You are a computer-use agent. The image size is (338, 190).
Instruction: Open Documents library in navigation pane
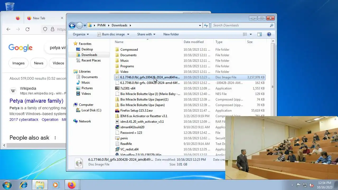90,77
